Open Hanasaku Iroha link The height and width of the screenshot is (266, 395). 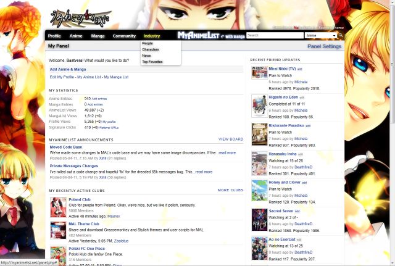point(283,154)
